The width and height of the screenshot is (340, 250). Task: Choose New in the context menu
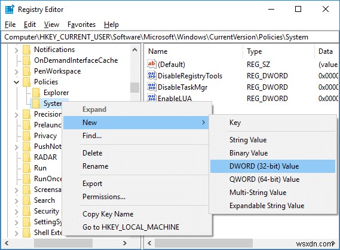pos(136,123)
